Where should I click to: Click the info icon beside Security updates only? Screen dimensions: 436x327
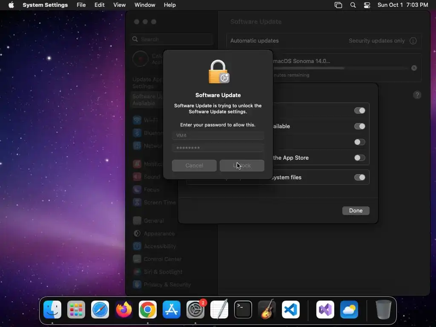point(413,40)
